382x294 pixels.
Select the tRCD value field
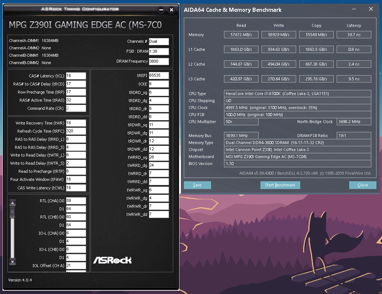pyautogui.click(x=76, y=84)
